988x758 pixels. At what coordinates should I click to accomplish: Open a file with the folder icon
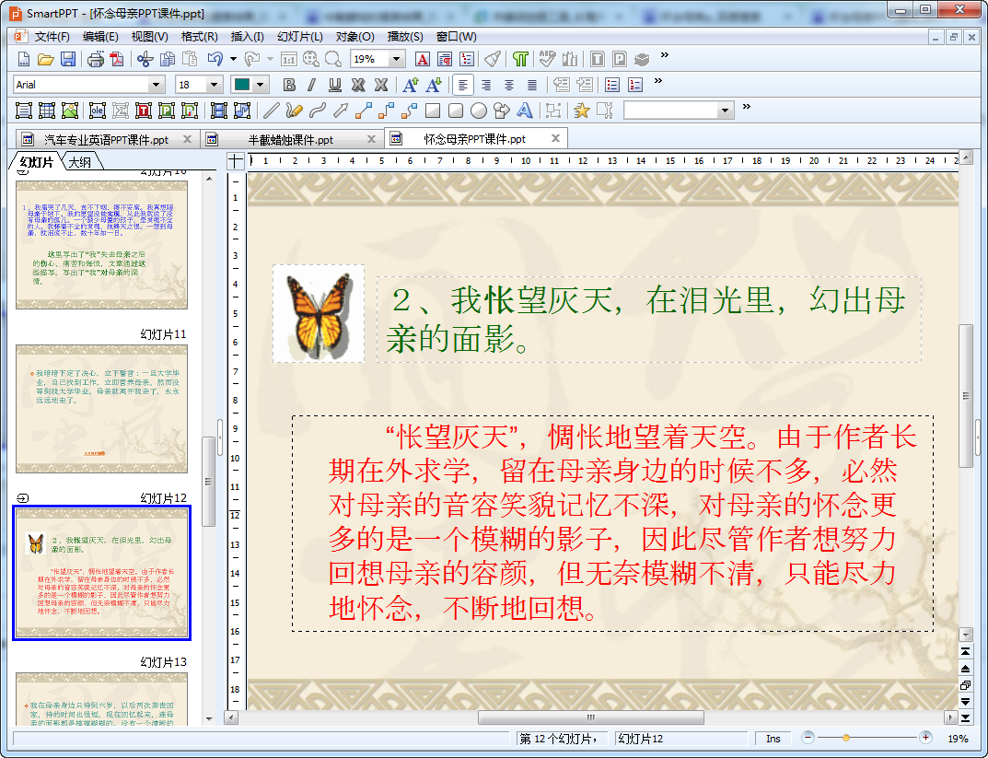(x=45, y=59)
